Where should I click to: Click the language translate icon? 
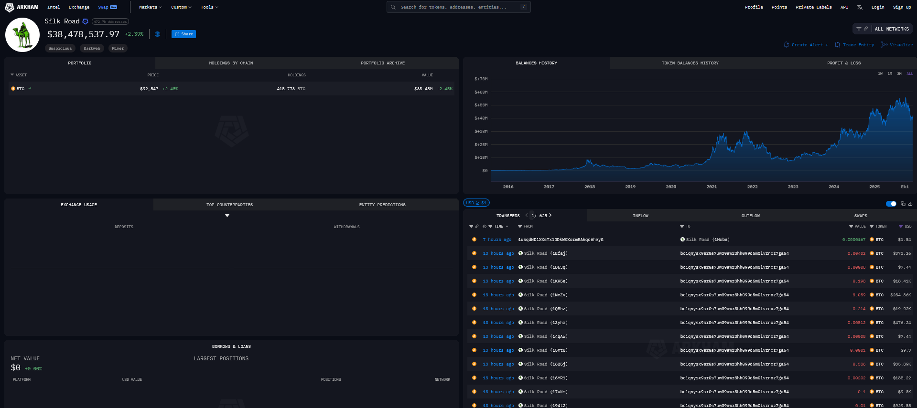[x=860, y=7]
